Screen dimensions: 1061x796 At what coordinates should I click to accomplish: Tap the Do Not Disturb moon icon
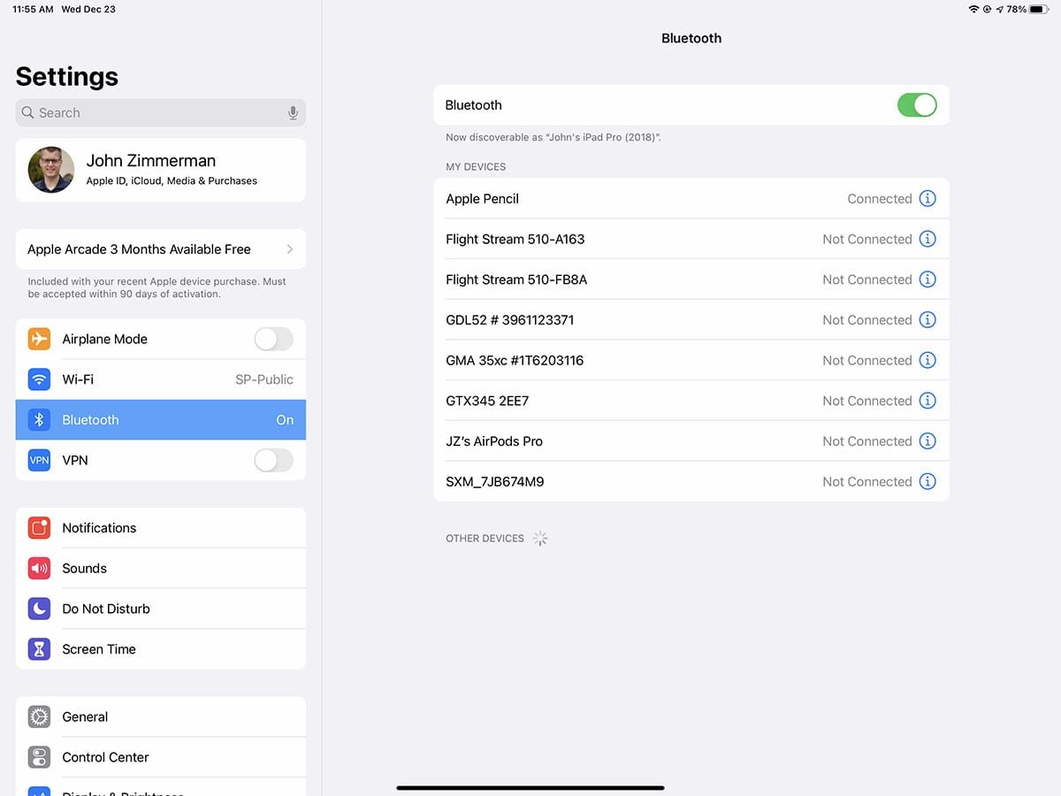tap(39, 608)
